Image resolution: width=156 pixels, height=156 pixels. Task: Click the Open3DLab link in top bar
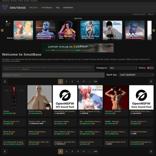(6, 1)
